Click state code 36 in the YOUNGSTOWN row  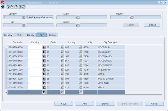point(53,79)
